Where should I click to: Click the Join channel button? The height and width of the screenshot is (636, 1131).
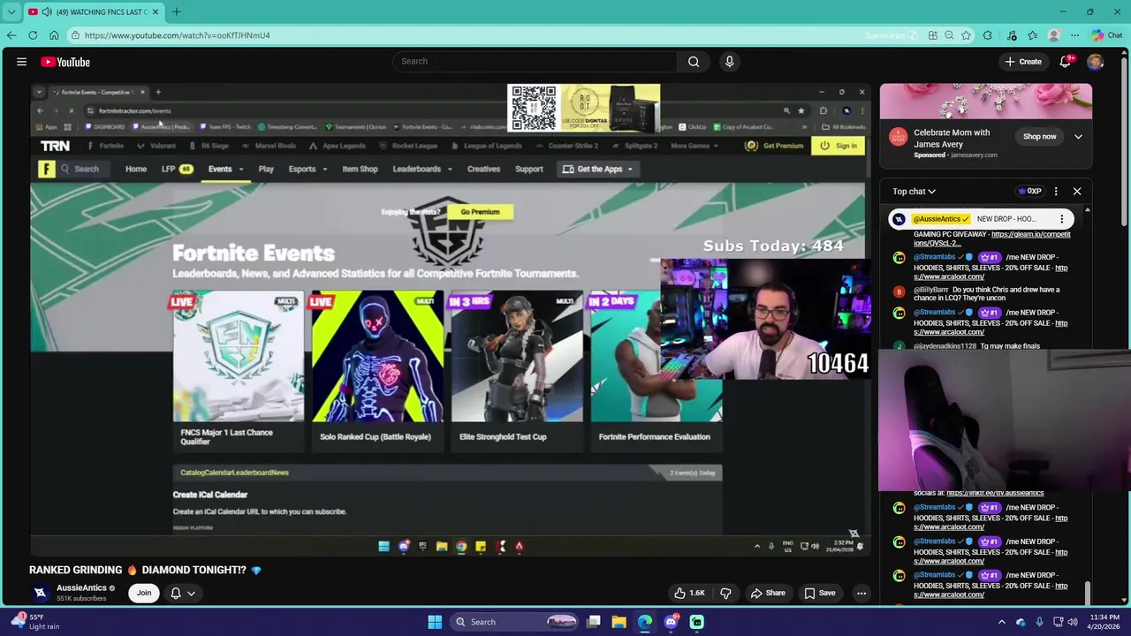coord(144,594)
